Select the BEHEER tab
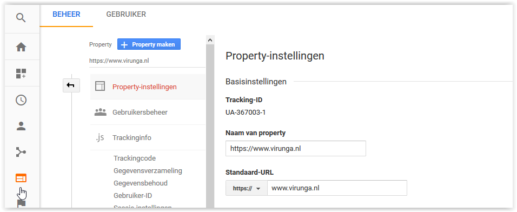 [x=67, y=15]
